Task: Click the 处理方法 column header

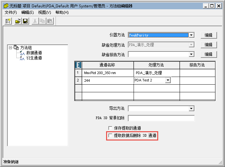Action: tap(157, 65)
